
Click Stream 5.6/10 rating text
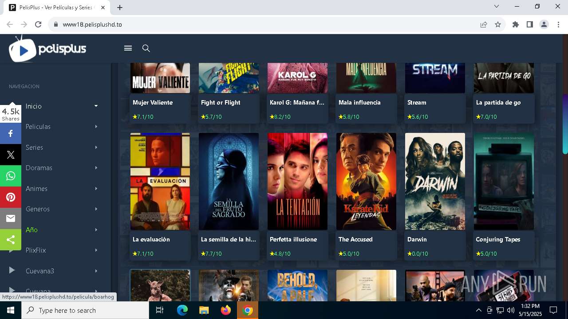[418, 117]
